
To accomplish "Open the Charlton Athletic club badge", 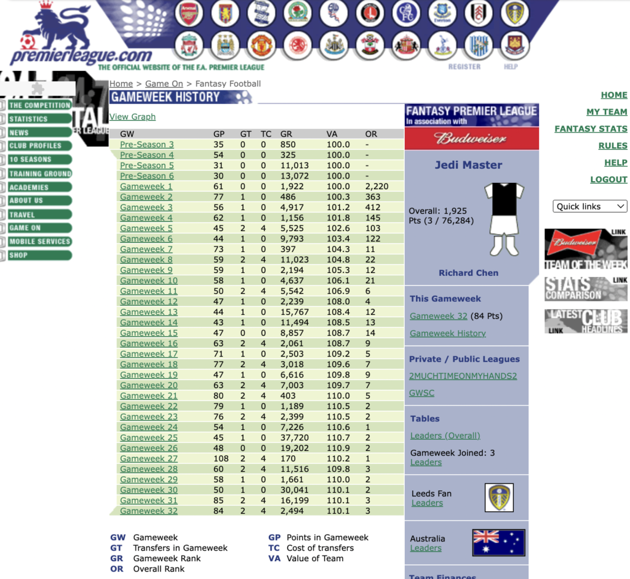I will 370,13.
